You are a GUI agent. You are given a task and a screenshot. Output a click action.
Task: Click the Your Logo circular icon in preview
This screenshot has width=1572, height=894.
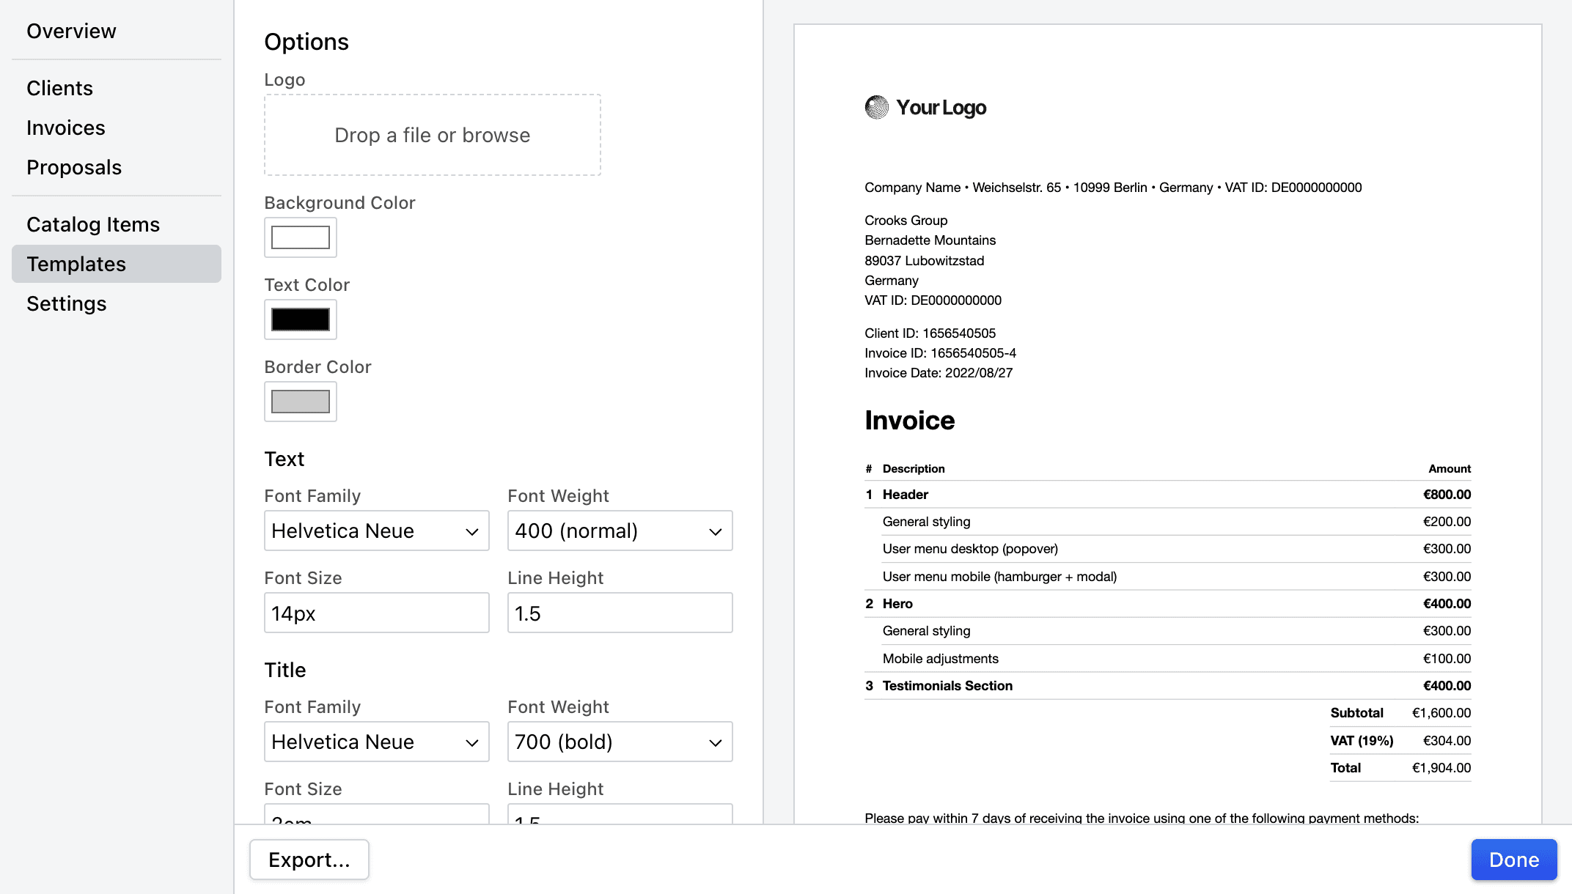coord(875,107)
